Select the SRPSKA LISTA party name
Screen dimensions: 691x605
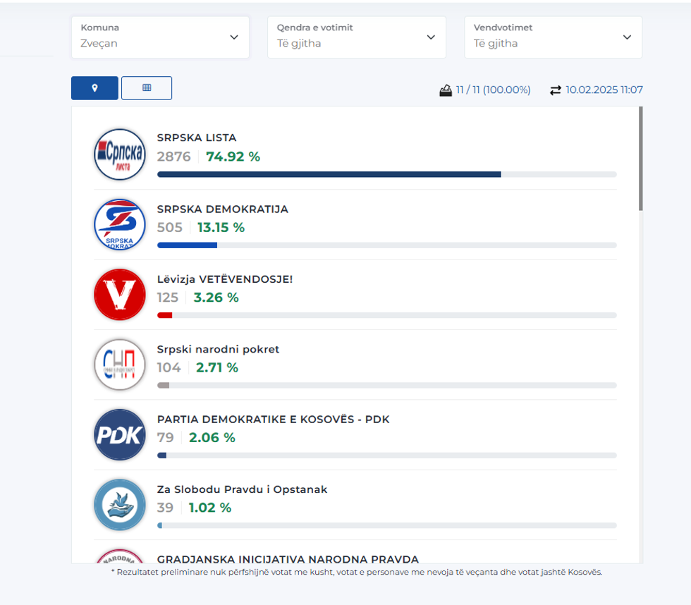click(197, 137)
